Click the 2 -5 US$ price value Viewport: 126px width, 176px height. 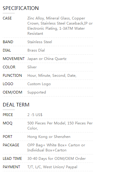tap(35, 115)
